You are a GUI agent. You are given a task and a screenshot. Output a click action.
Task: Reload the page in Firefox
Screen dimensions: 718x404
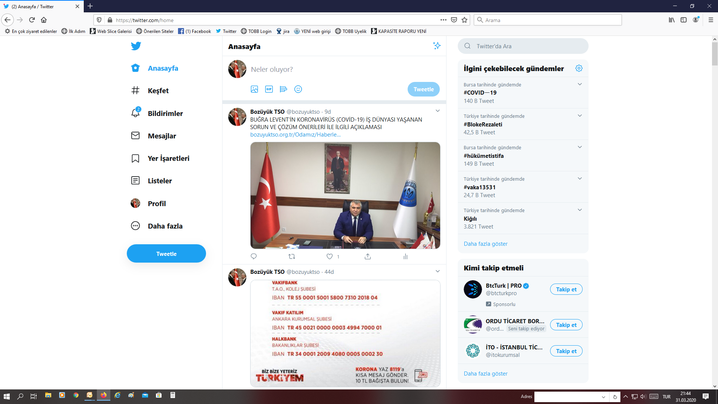(32, 20)
